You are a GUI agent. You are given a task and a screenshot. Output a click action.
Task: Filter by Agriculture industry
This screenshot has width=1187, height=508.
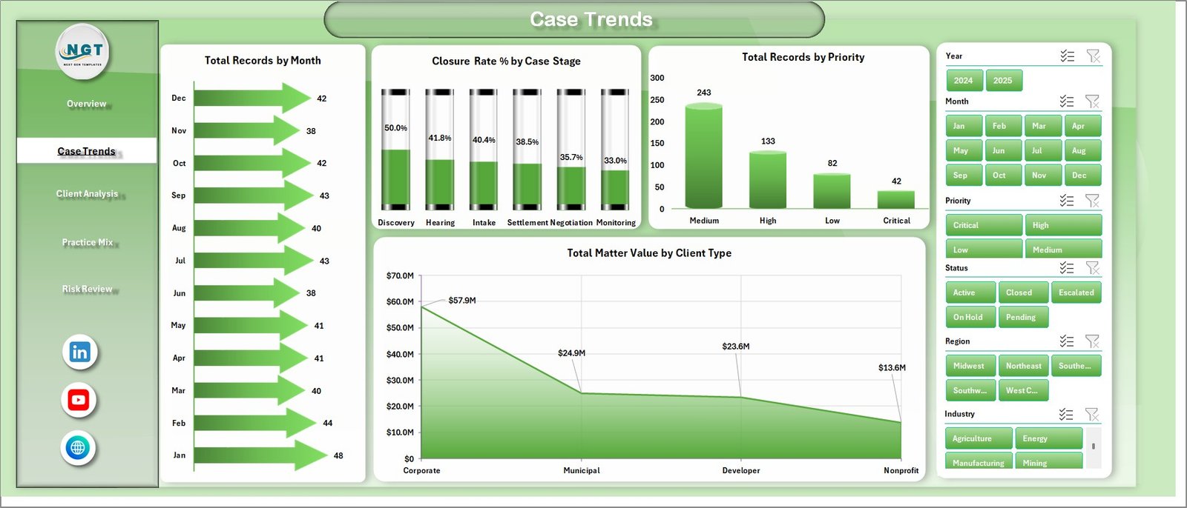click(979, 438)
